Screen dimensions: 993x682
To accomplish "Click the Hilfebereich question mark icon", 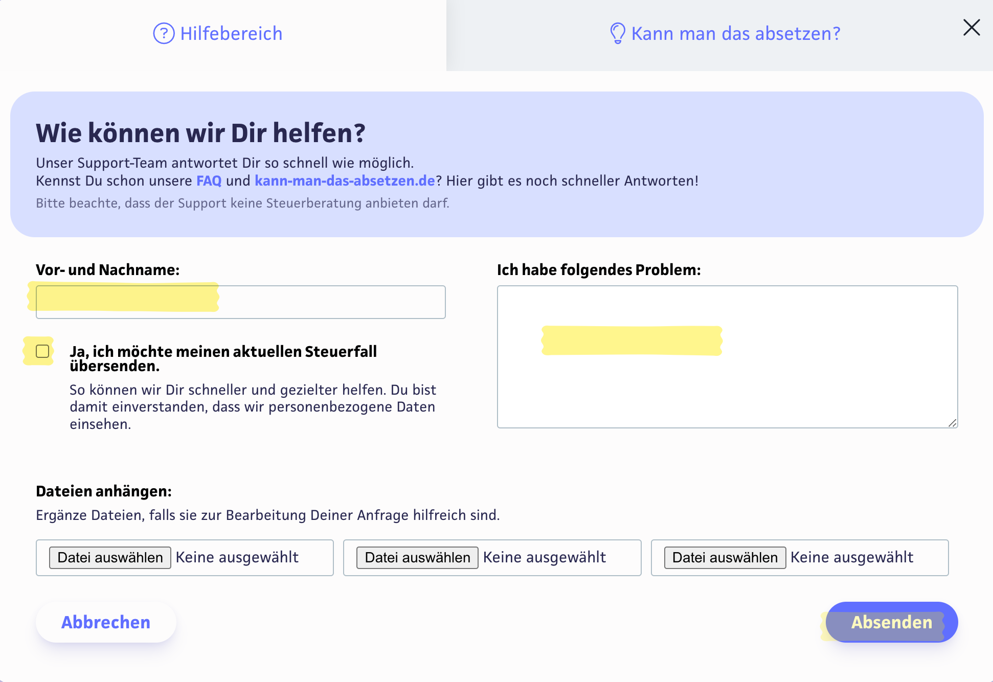I will tap(164, 34).
